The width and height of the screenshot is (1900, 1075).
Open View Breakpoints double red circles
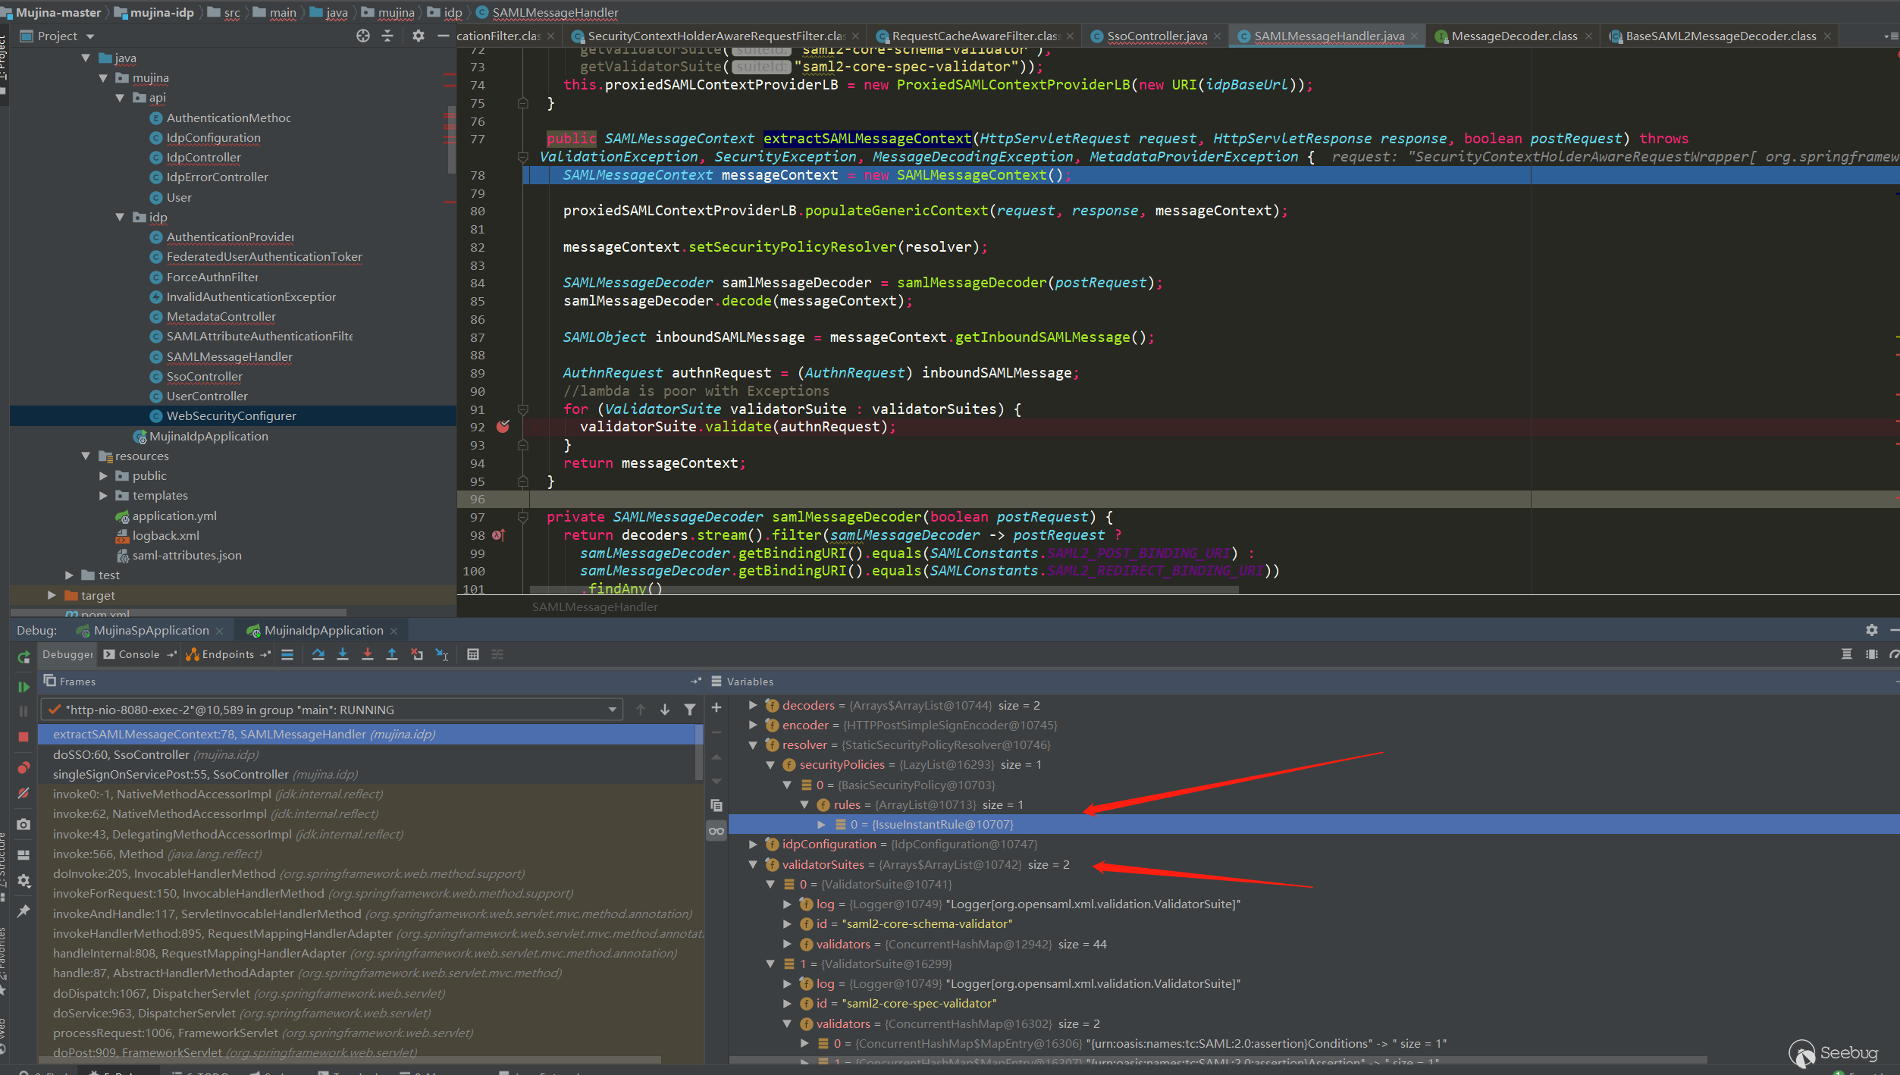[x=24, y=768]
